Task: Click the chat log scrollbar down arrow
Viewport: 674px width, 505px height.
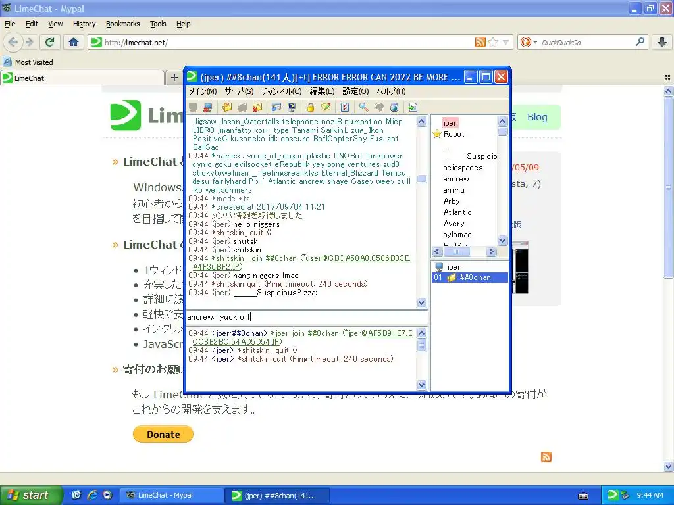Action: pos(421,302)
